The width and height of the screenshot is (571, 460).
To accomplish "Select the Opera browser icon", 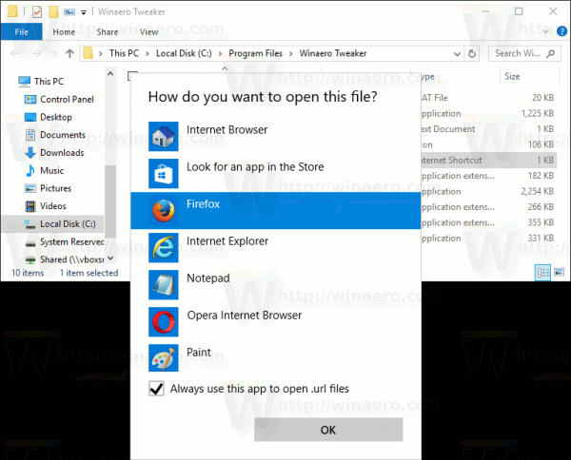I will [x=163, y=322].
